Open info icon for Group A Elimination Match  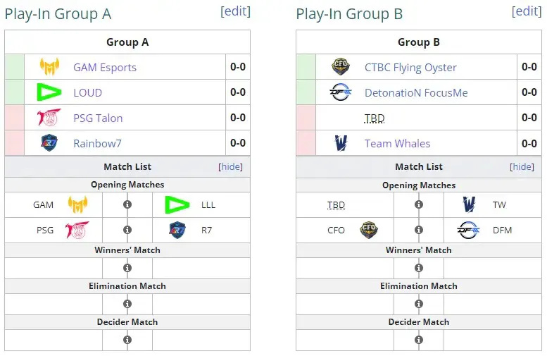tap(127, 304)
